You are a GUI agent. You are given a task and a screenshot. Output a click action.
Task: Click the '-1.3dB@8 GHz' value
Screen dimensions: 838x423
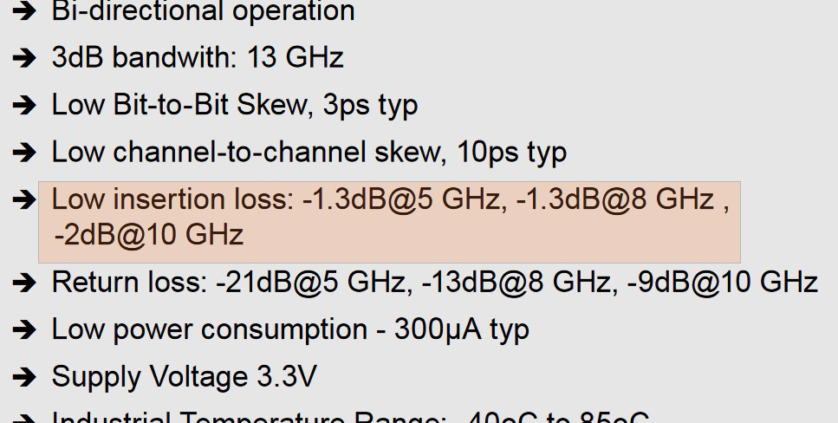pyautogui.click(x=615, y=199)
